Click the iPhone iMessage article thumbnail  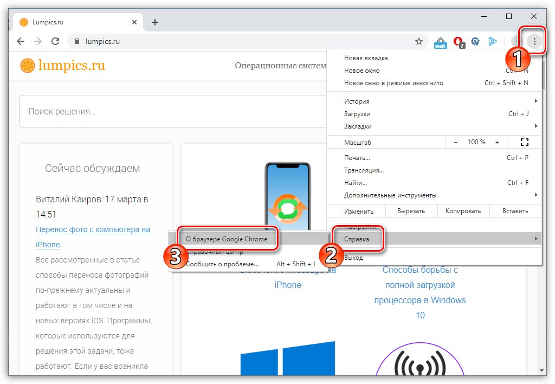[x=288, y=196]
